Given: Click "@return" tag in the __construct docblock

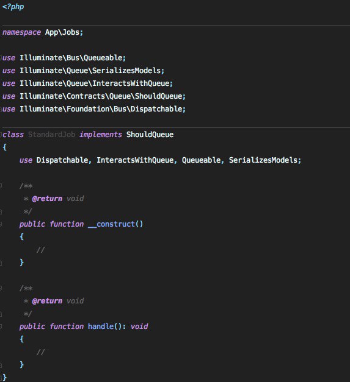Looking at the screenshot, I should pos(47,199).
